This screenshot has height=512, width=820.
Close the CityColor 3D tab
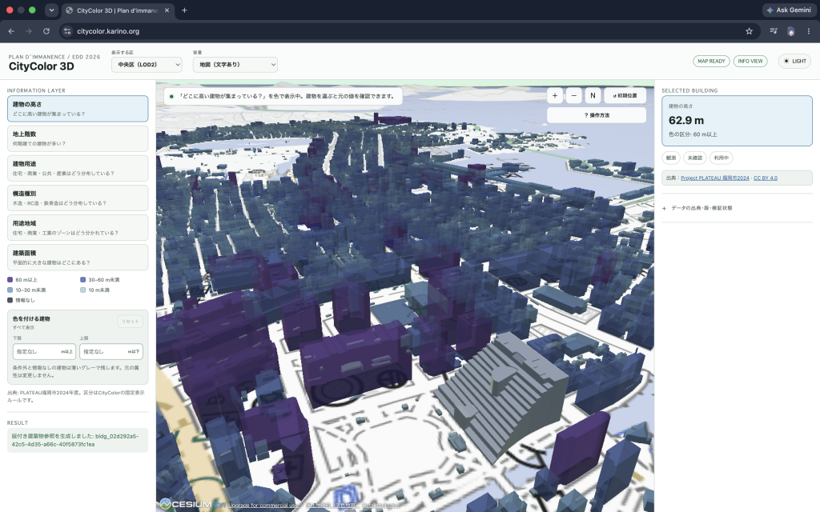[167, 10]
